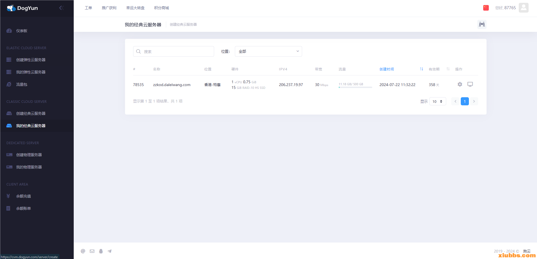The width and height of the screenshot is (537, 259).
Task: Click the envelope mail icon in the footer
Action: [92, 251]
